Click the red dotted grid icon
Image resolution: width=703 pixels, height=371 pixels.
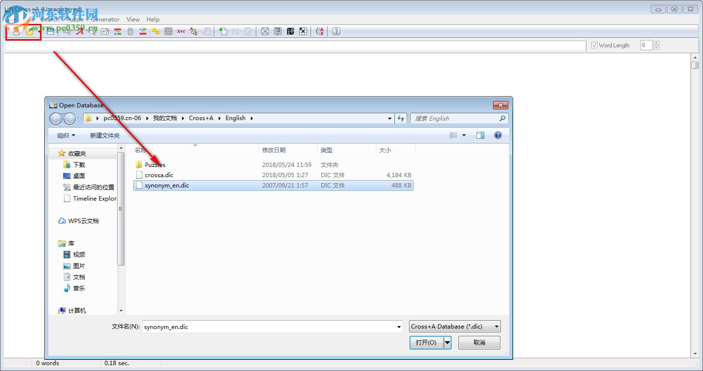(x=168, y=32)
